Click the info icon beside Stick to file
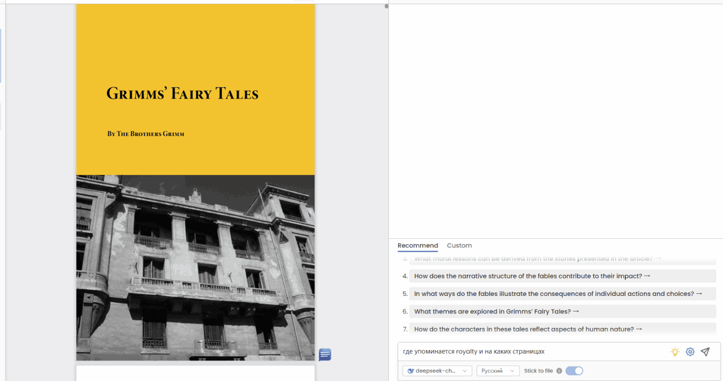Screen dimensions: 723x381 559,371
